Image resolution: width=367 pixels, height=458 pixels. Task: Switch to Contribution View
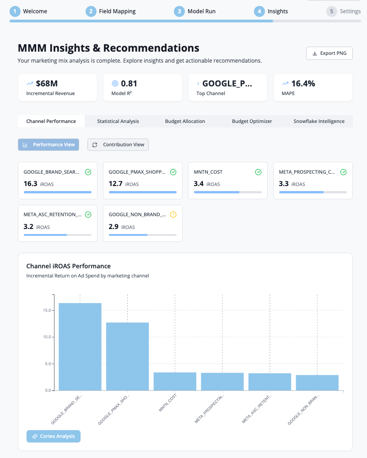(118, 144)
